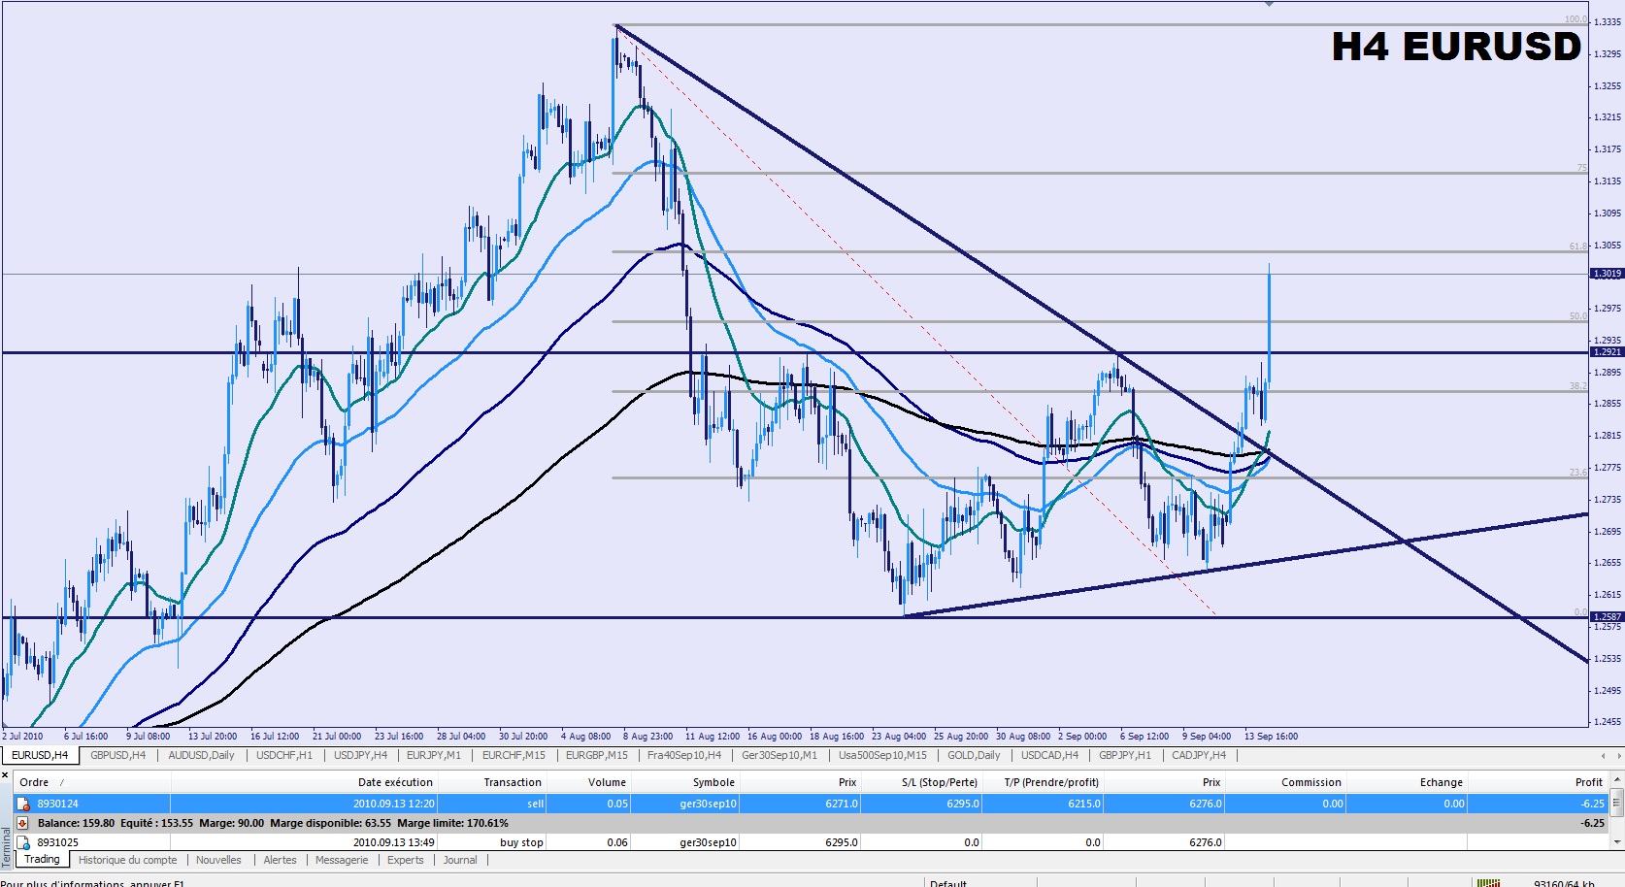1625x887 pixels.
Task: Click the 1.2587 support line price label
Action: 1607,617
